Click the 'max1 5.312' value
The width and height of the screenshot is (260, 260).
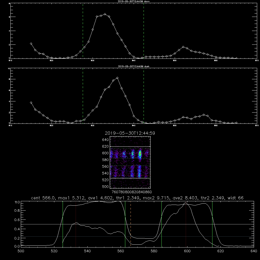(x=72, y=198)
